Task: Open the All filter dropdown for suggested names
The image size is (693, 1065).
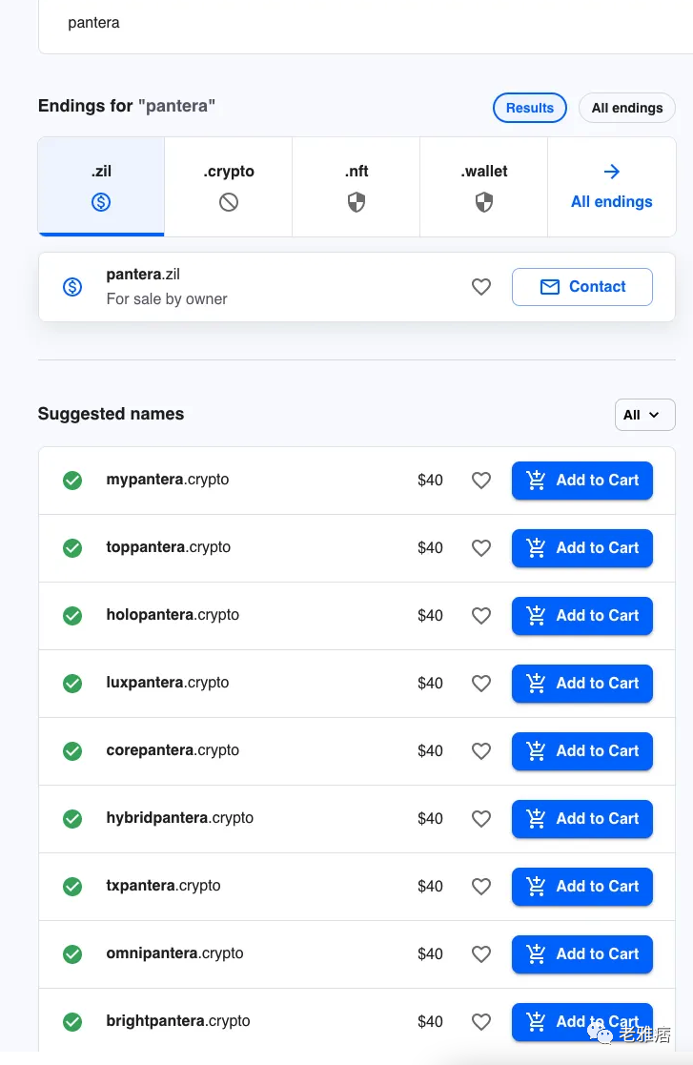Action: [644, 415]
